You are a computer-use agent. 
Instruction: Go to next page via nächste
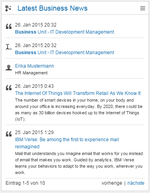(136, 183)
